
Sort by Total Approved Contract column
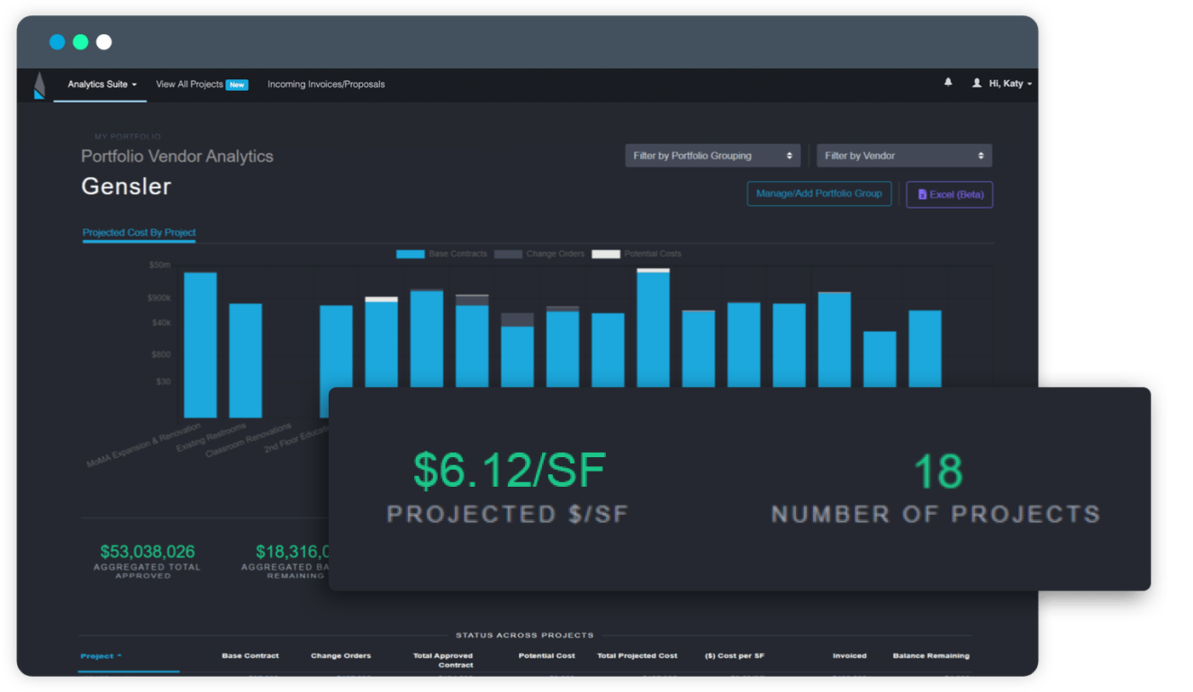click(x=443, y=660)
